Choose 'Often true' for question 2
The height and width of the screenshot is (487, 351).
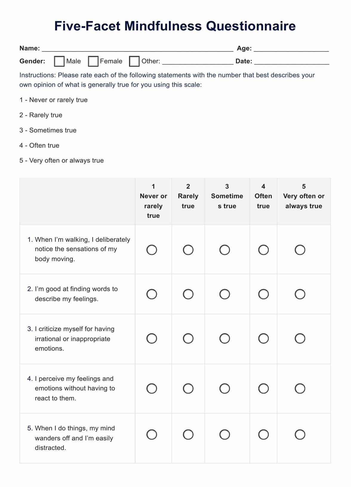[x=264, y=294]
